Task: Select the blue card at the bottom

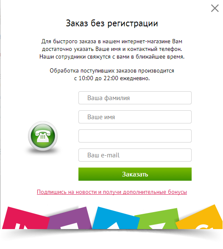Action: coord(115,218)
